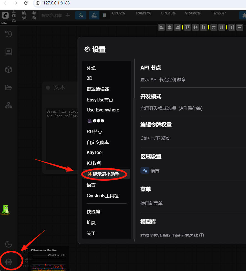This screenshot has height=271, width=246.
Task: Open the 编辑 menu
Action: [24, 16]
